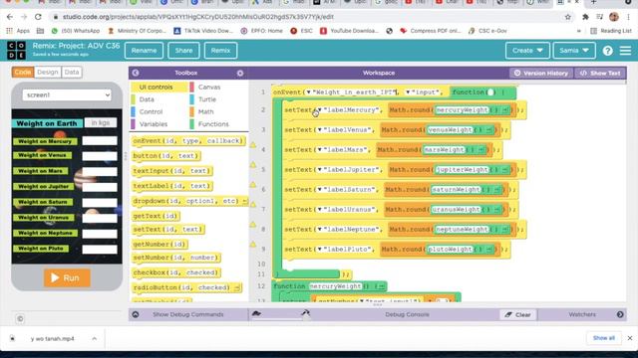638x358 pixels.
Task: Click the Weight on Mercury output field
Action: pos(100,141)
